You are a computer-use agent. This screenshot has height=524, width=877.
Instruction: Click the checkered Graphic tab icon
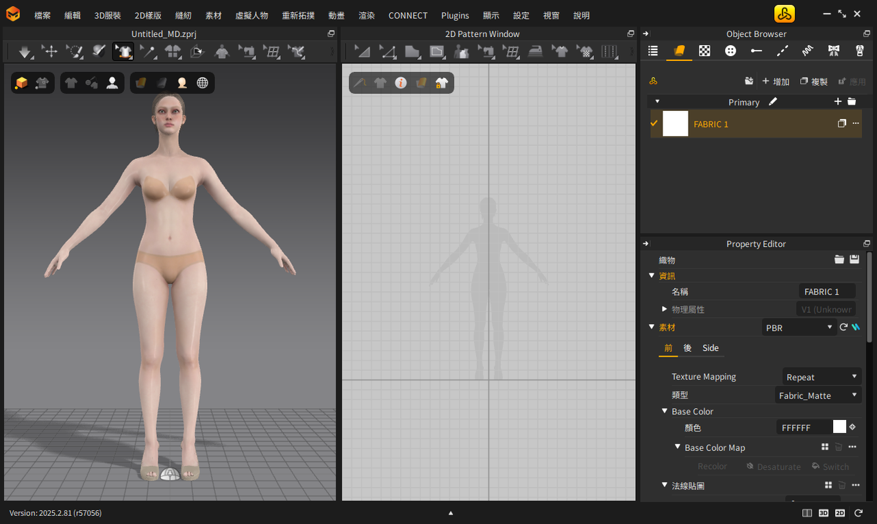[704, 51]
